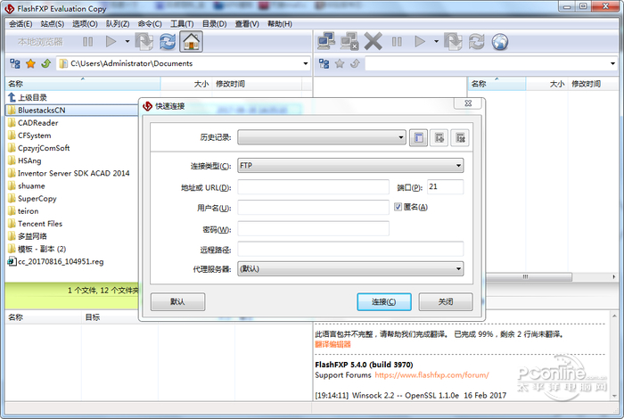
Task: Click the remote pane pause icon
Action: (x=397, y=41)
